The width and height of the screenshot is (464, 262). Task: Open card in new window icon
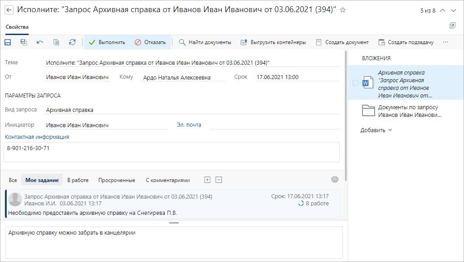click(452, 26)
